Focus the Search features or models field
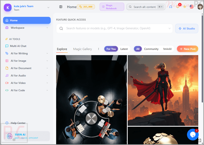The width and height of the screenshot is (204, 145). coord(114,28)
